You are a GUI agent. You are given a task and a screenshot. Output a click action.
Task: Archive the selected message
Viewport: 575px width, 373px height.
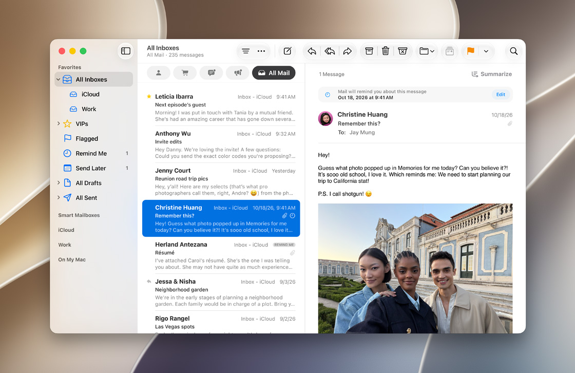click(369, 51)
